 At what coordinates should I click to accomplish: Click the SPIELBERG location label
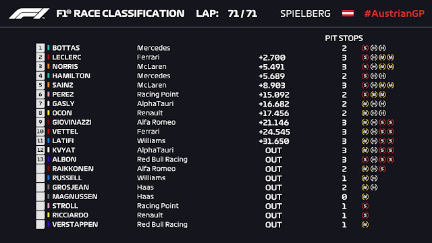[305, 13]
